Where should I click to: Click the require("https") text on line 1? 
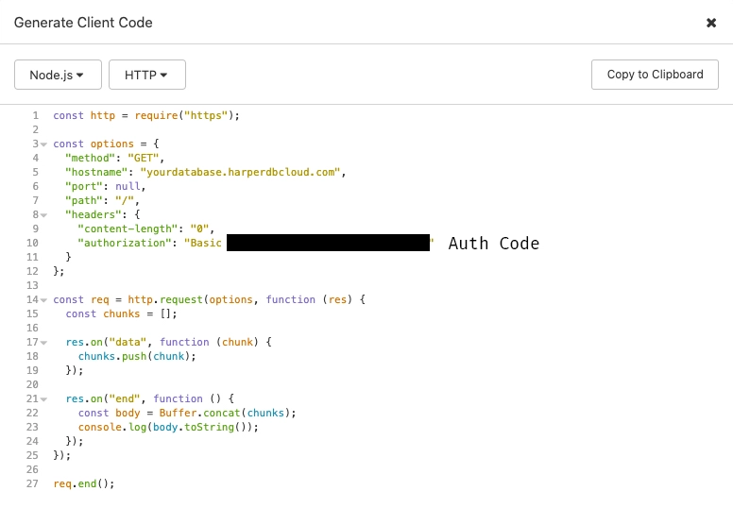183,115
